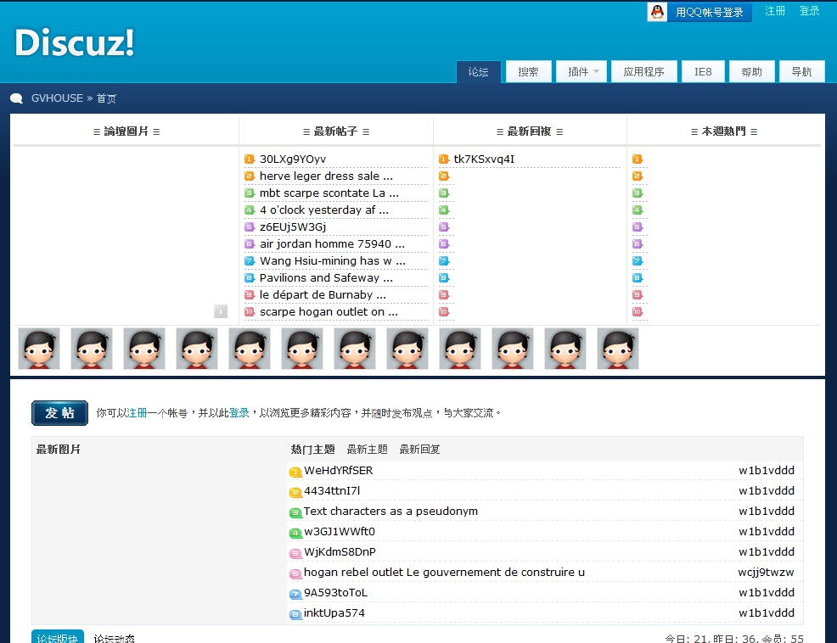837x643 pixels.
Task: Open the 应用程序 nav tab
Action: (x=643, y=71)
